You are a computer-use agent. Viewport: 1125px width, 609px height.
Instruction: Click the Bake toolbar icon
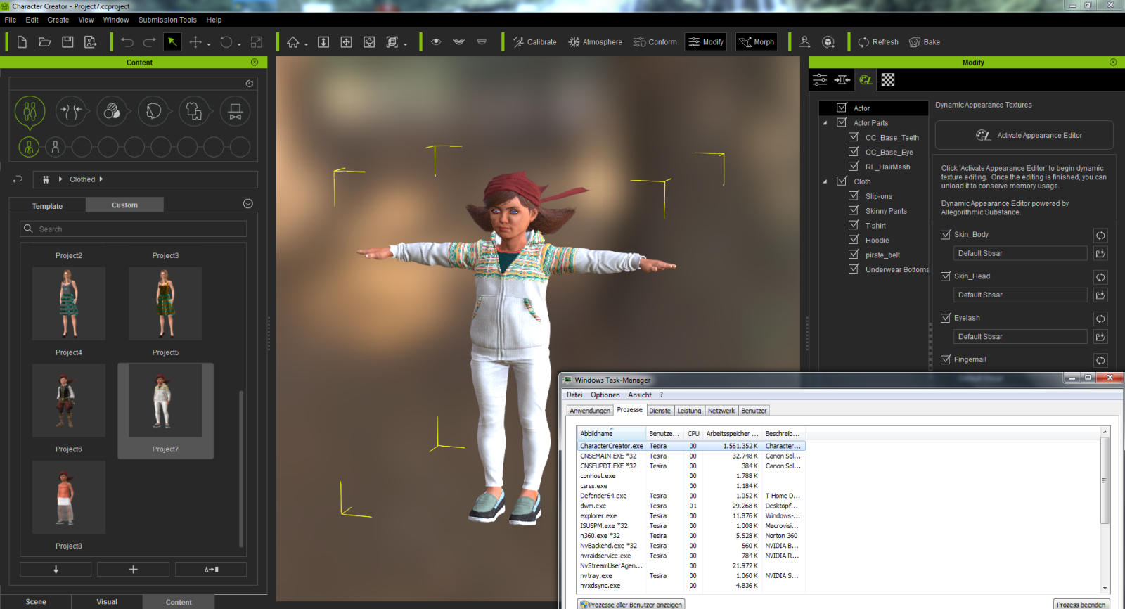[x=924, y=42]
